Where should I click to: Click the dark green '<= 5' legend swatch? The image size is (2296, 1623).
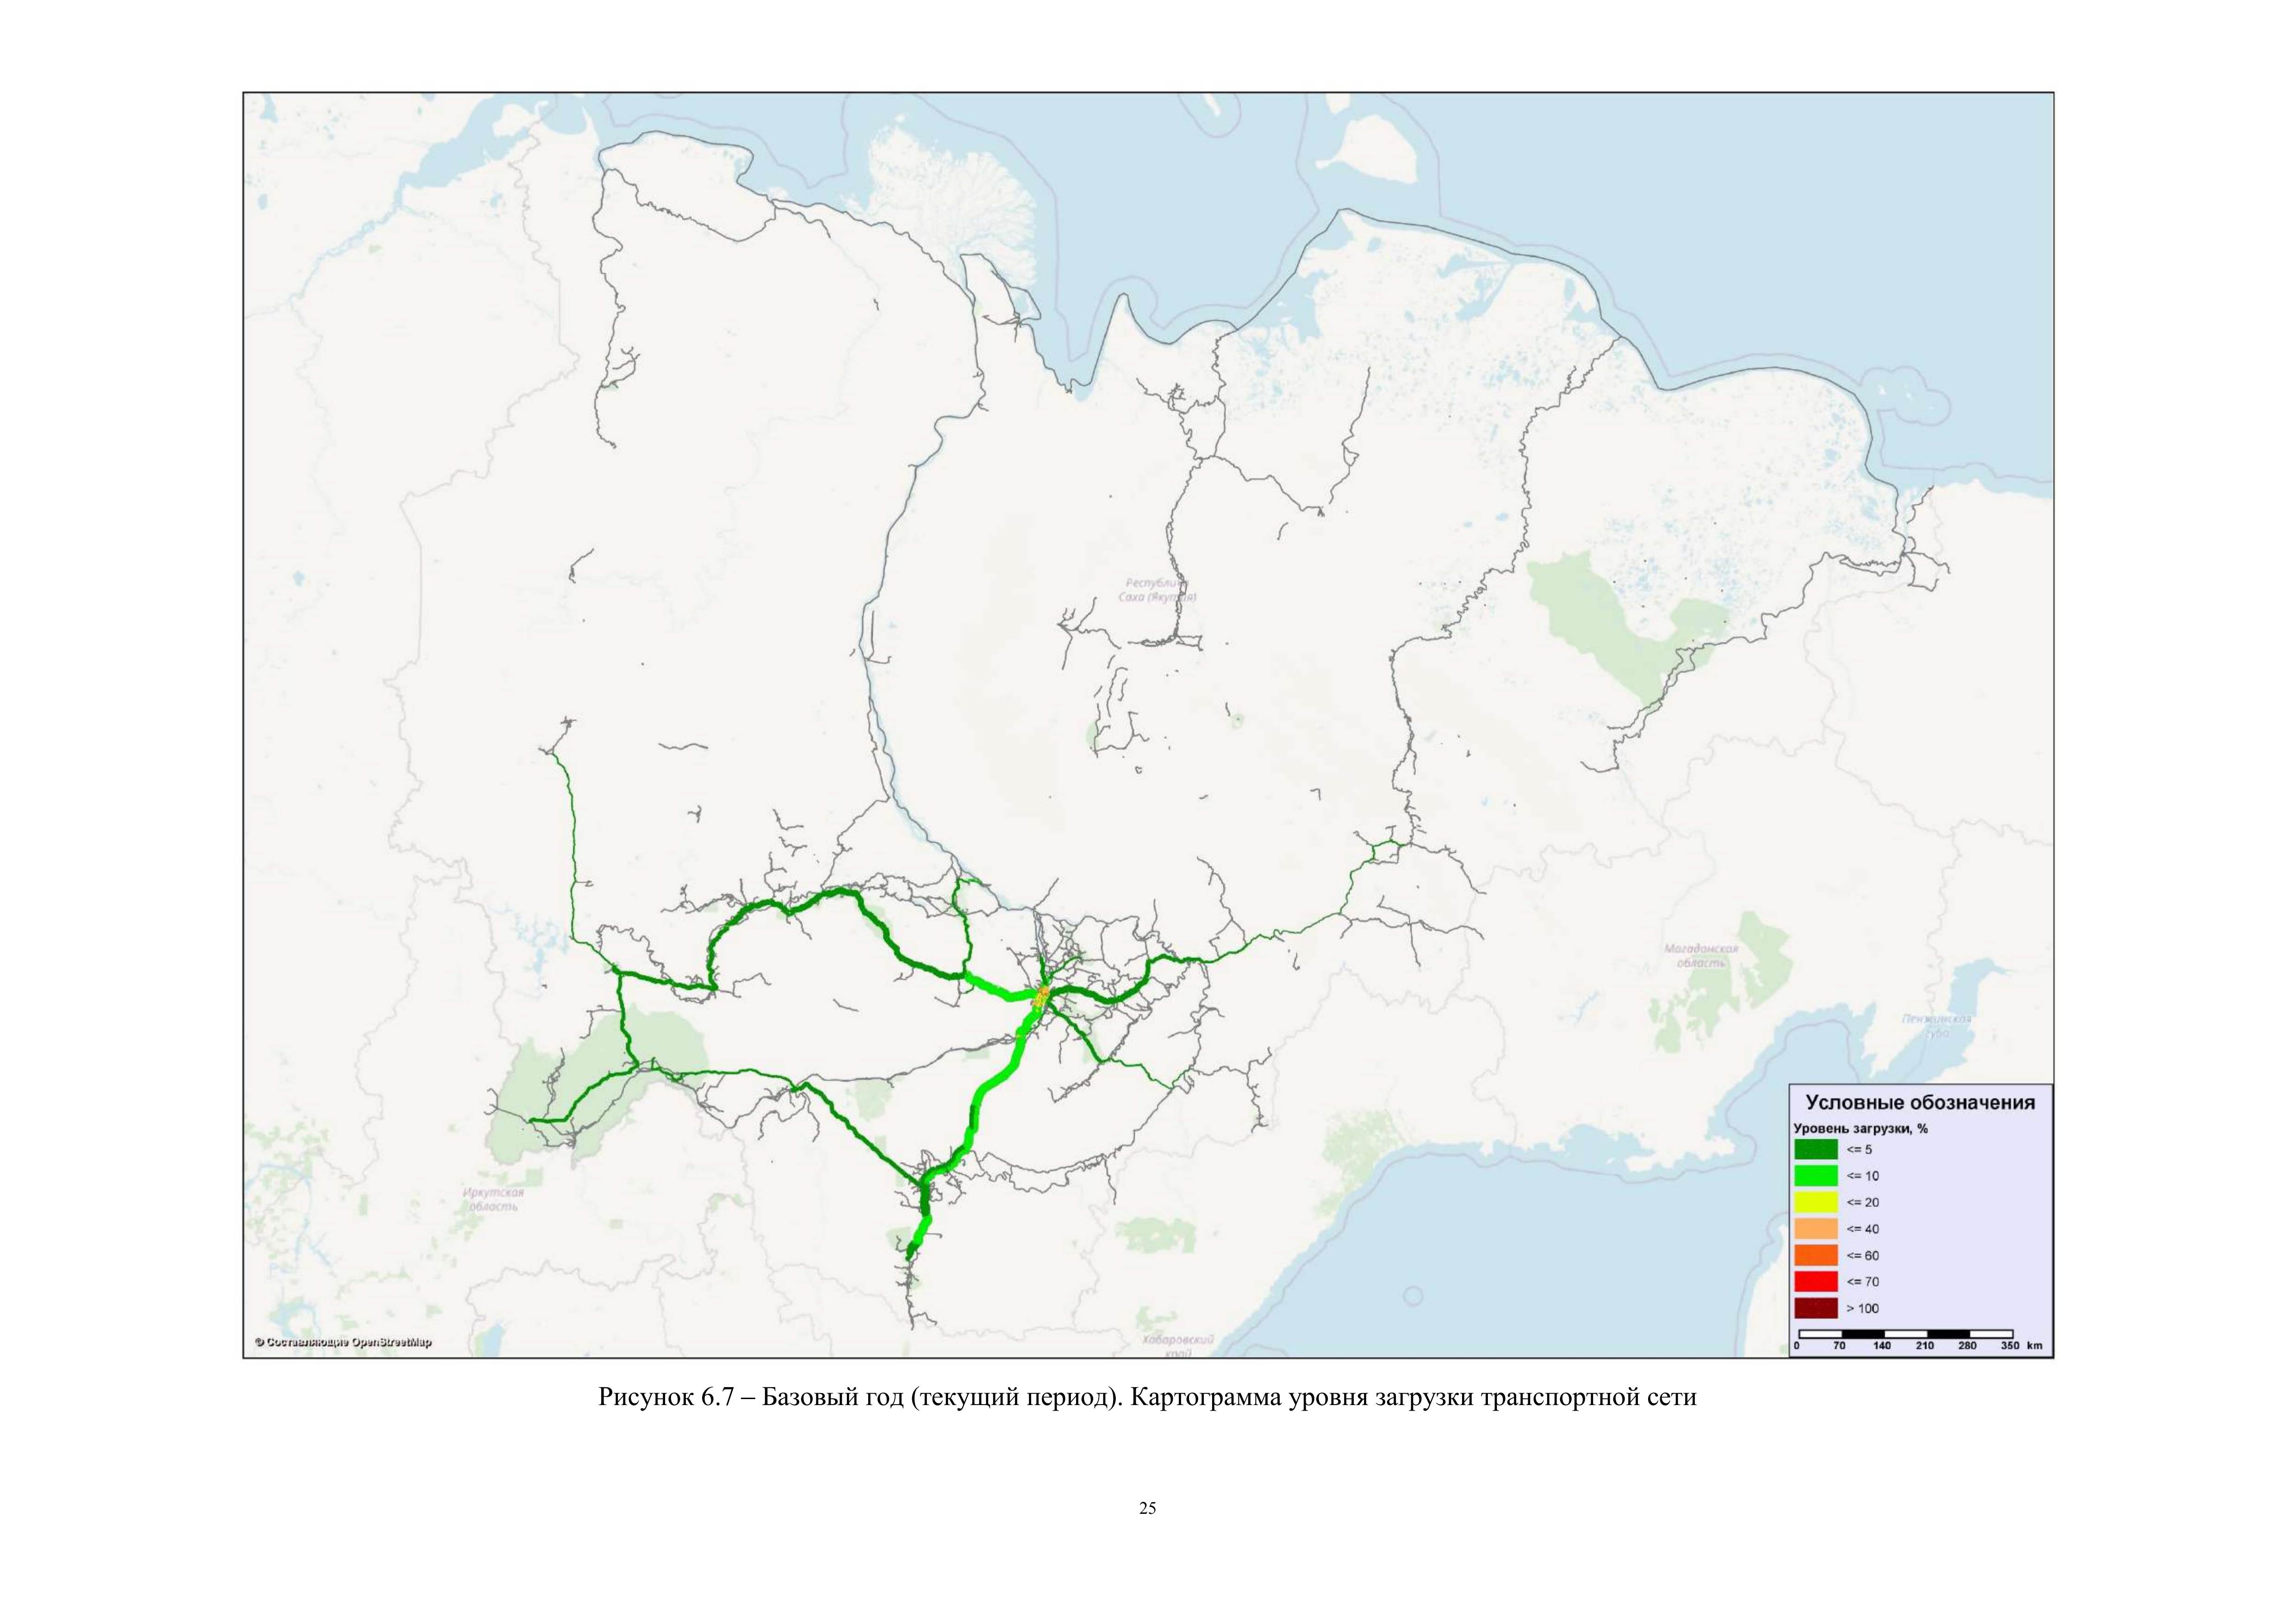(x=1815, y=1149)
